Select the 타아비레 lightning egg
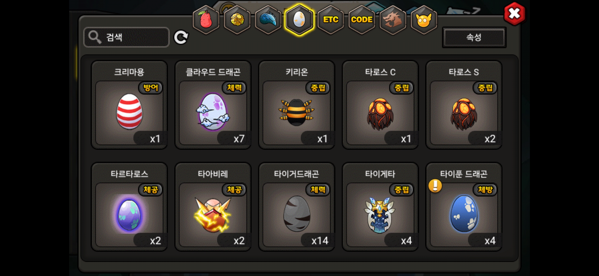This screenshot has height=276, width=599. point(213,207)
